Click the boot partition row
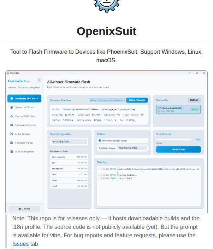 click(x=69, y=174)
